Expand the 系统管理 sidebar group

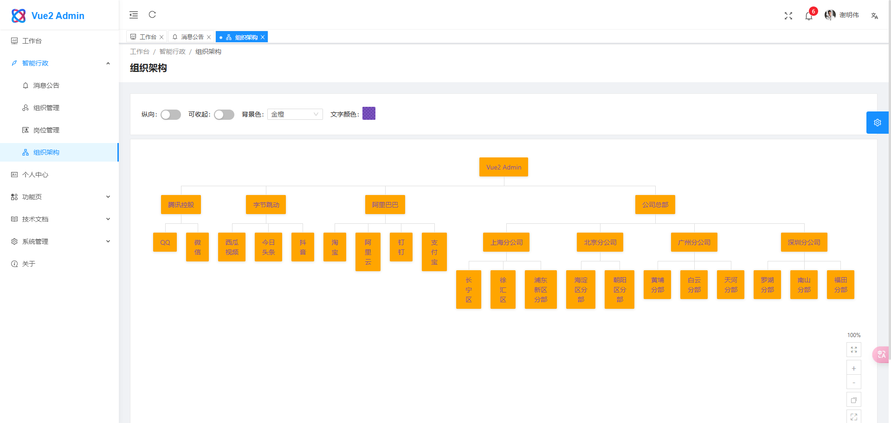(59, 241)
